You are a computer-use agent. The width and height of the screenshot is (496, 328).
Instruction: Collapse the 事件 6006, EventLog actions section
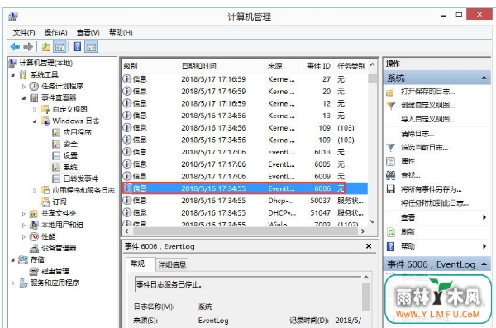(484, 264)
